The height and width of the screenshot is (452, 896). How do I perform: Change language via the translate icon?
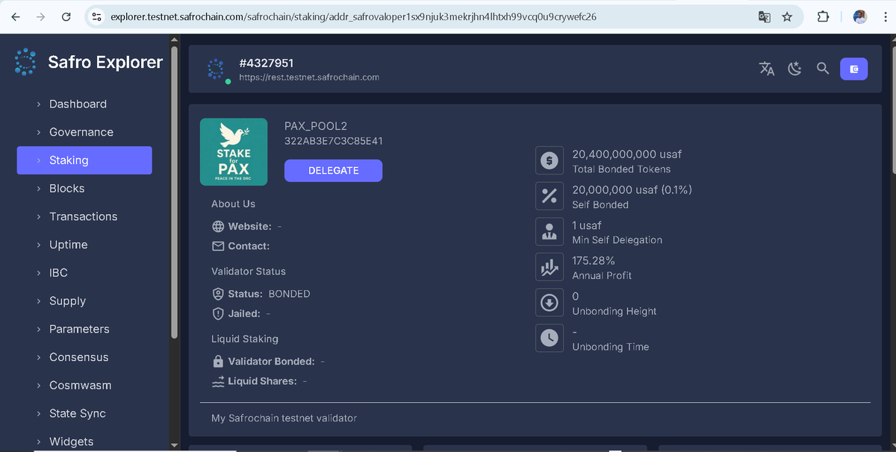pos(767,69)
